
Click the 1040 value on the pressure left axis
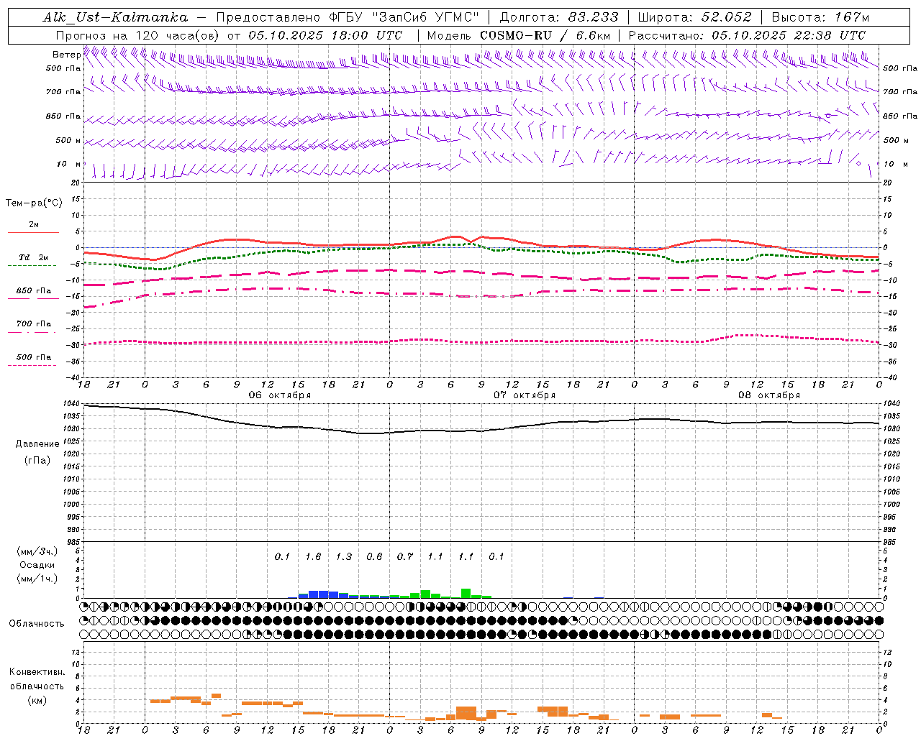coord(71,404)
